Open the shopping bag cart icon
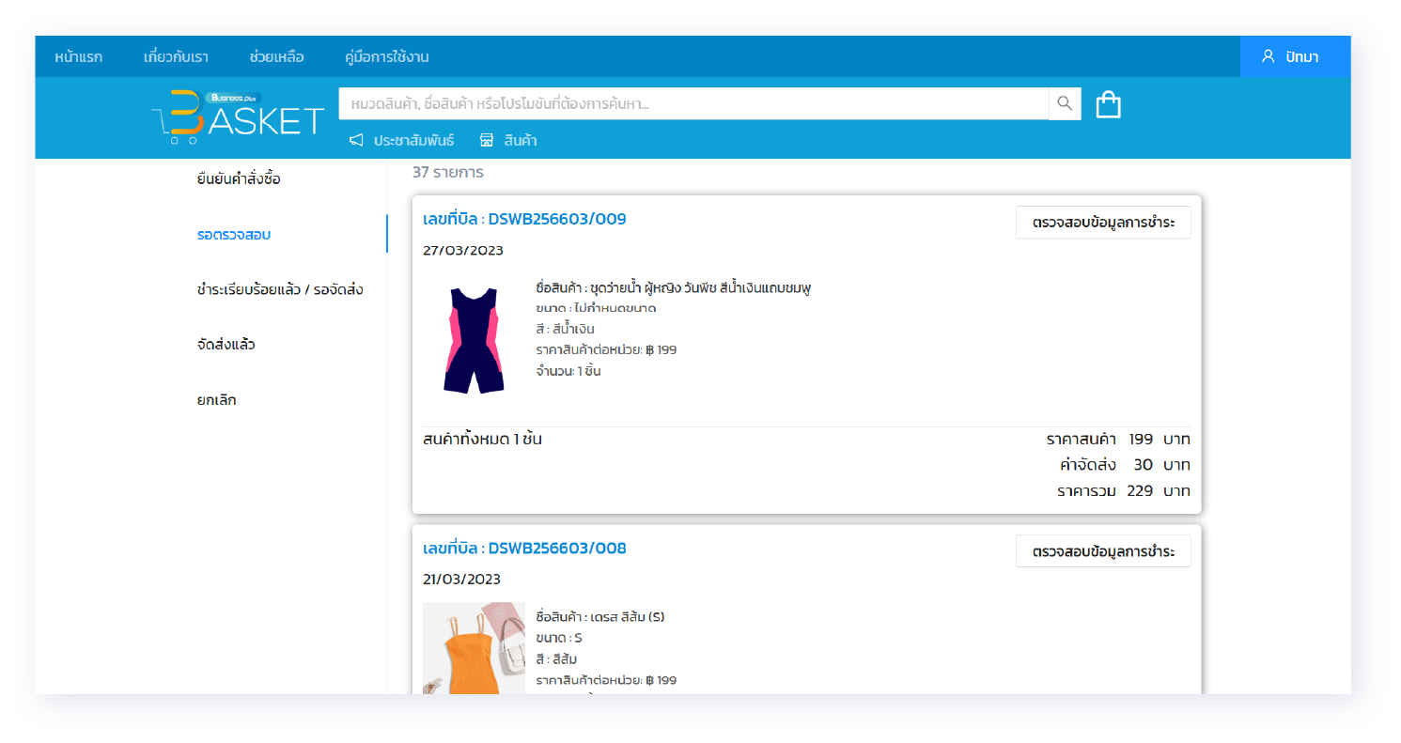This screenshot has width=1401, height=743. [x=1109, y=104]
